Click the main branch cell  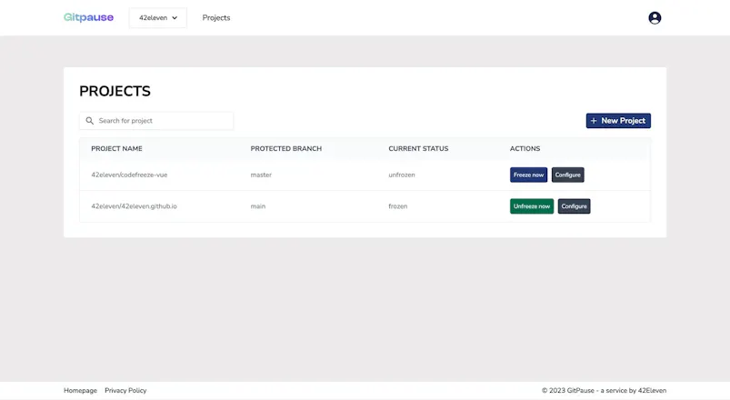click(258, 206)
